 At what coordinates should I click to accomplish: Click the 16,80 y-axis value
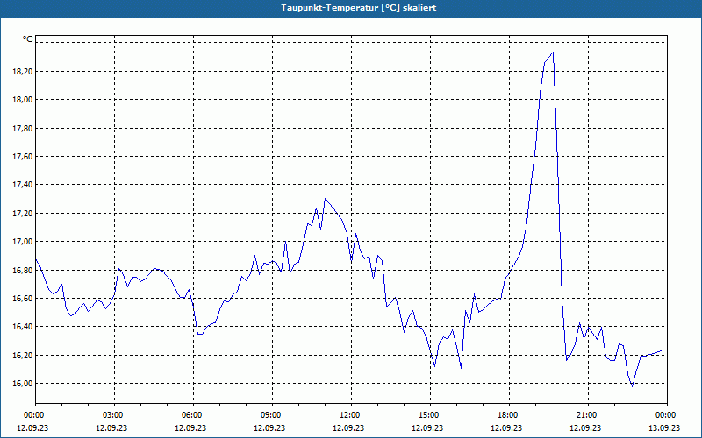pos(25,270)
